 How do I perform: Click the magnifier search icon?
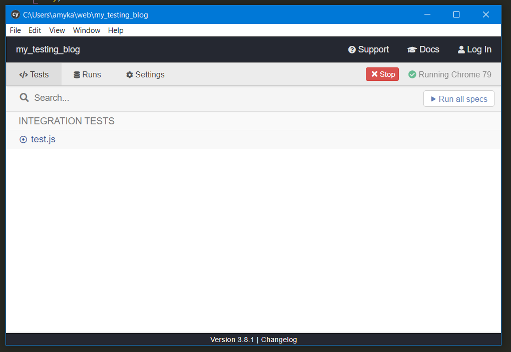pos(24,97)
